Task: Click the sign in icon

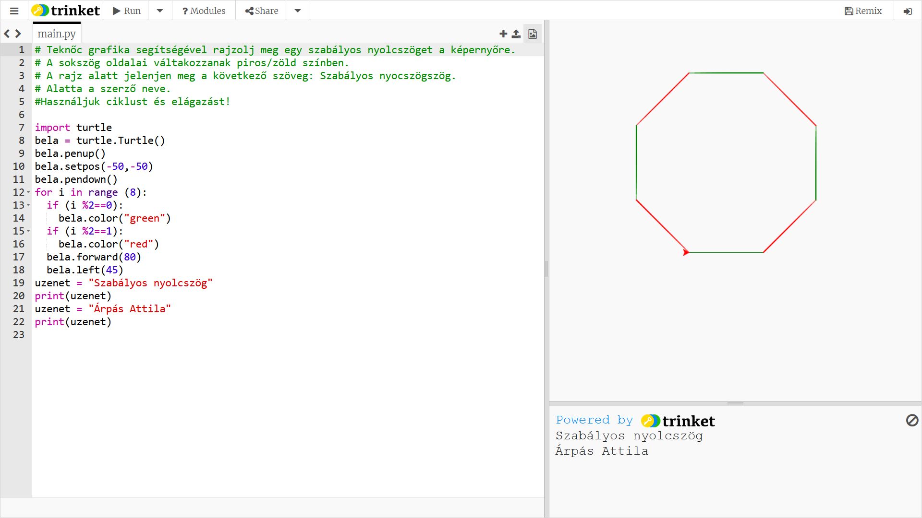Action: click(908, 11)
